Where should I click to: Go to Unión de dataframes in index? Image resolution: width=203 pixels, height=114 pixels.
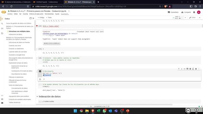click(x=16, y=85)
